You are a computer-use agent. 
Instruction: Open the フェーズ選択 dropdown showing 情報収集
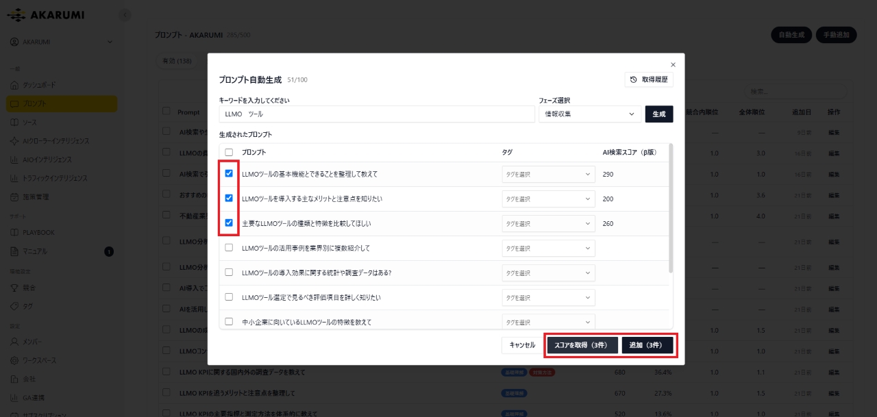(590, 114)
